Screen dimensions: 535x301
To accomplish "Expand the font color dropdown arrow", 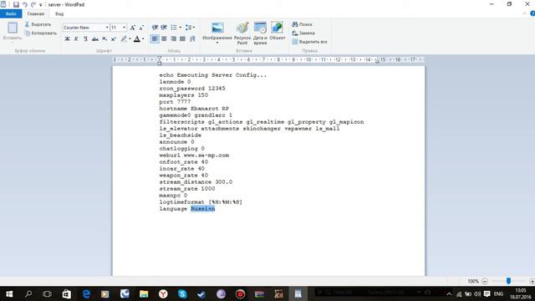I will (143, 39).
